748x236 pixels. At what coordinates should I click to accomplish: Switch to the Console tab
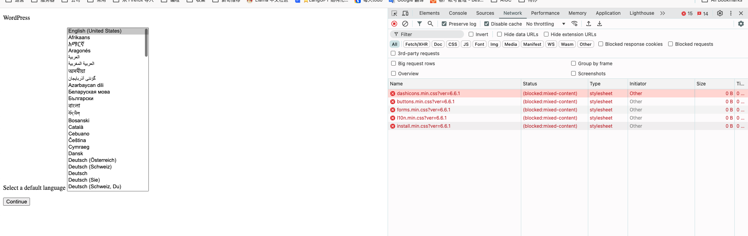point(458,13)
